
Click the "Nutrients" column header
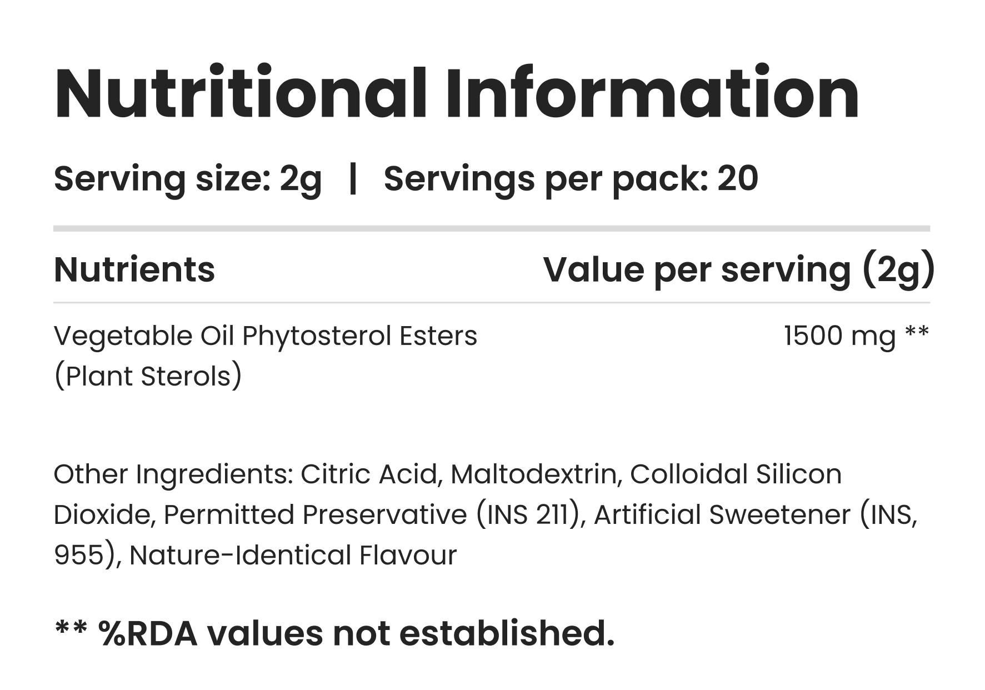pos(134,270)
